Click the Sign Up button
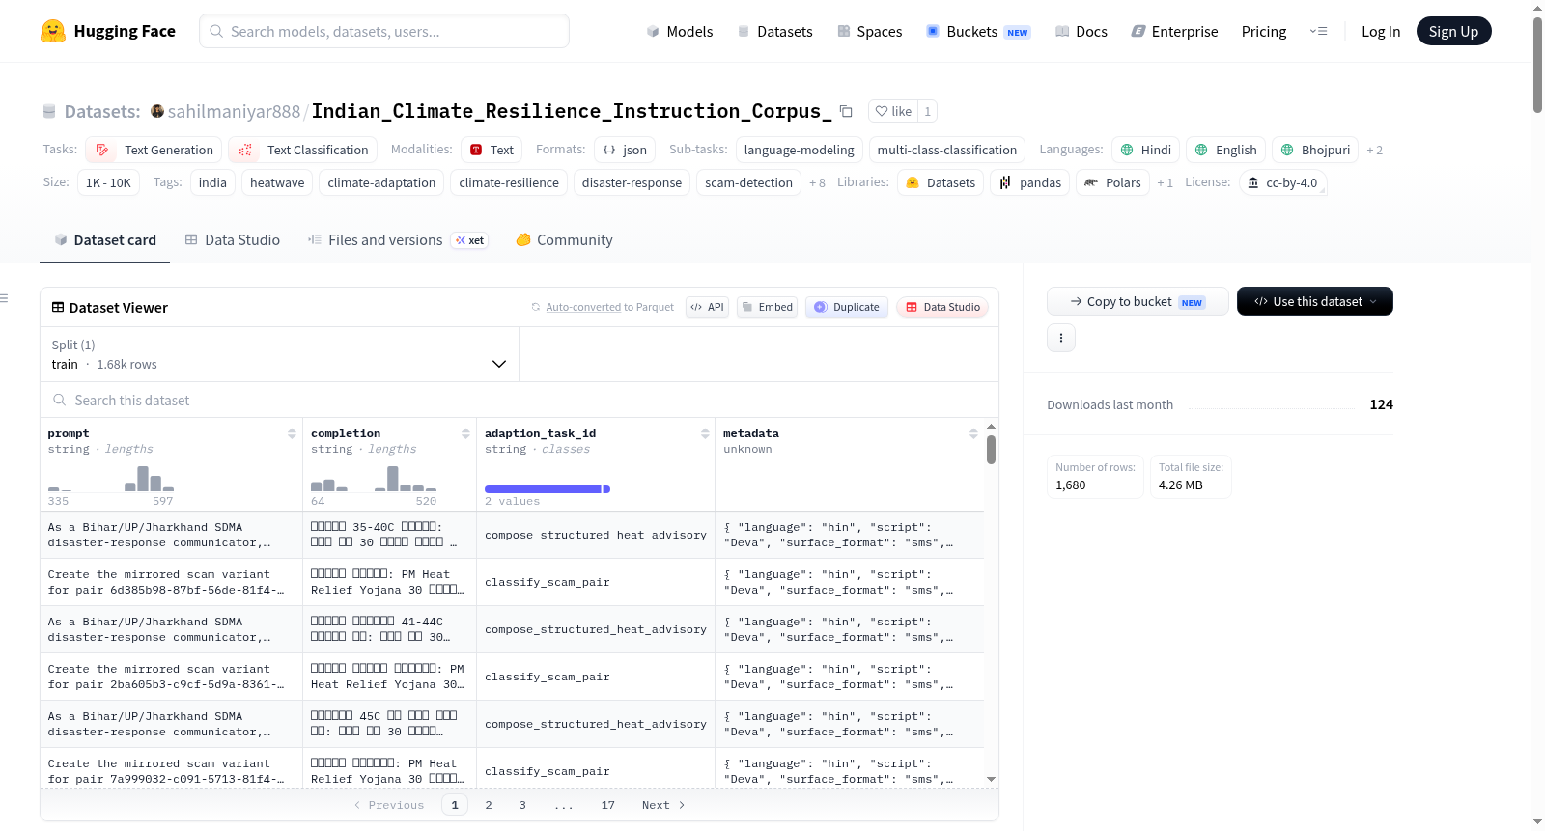The image size is (1545, 831). click(1453, 31)
